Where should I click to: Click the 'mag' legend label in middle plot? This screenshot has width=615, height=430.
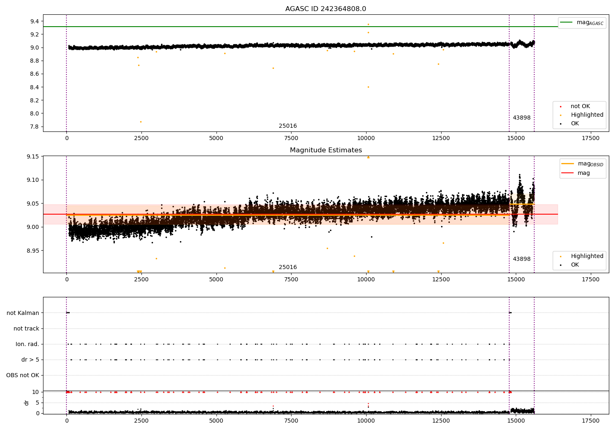click(x=584, y=173)
